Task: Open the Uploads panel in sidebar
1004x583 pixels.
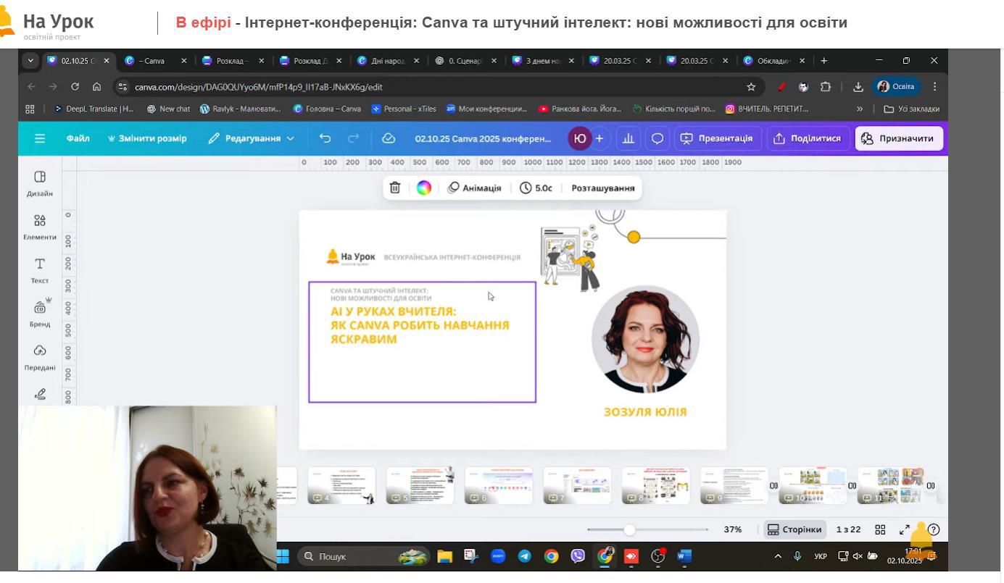Action: tap(40, 356)
